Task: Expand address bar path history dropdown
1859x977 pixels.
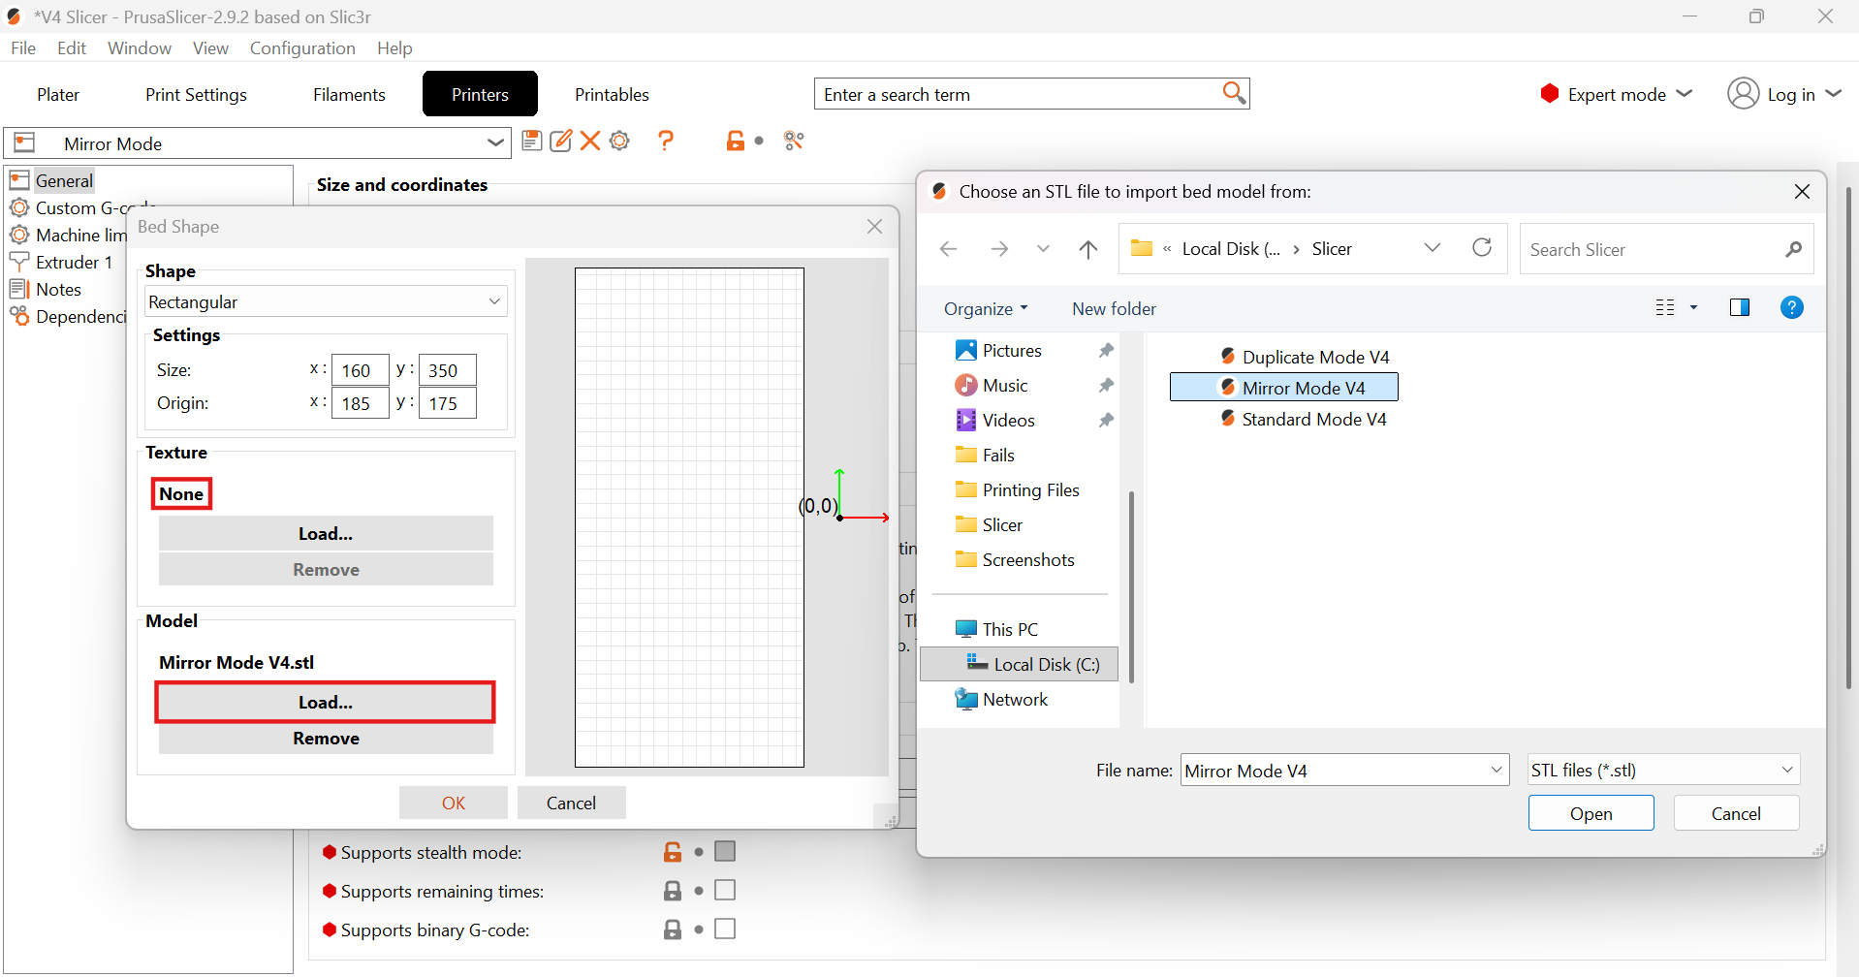Action: click(x=1432, y=248)
